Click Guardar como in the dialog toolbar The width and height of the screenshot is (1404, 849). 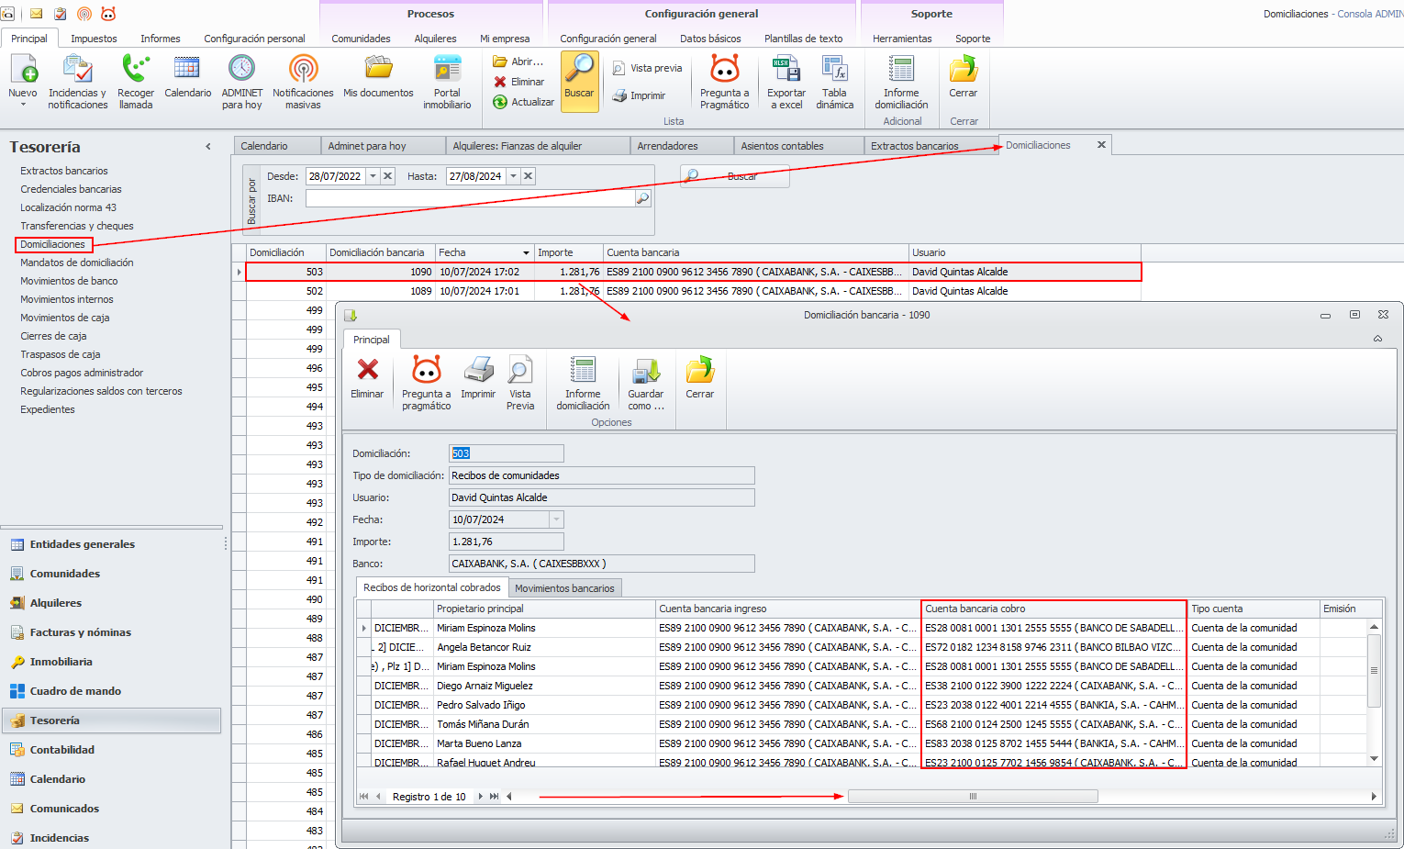(646, 383)
